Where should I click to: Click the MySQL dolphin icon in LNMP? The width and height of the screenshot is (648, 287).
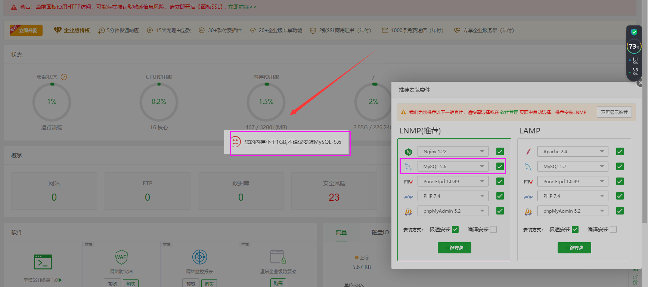(409, 167)
